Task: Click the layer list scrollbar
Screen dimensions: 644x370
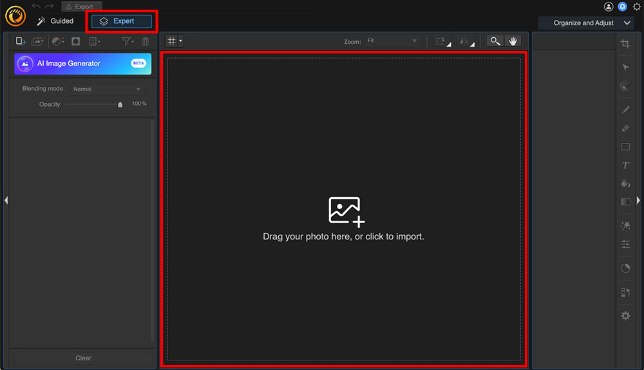Action: [153, 231]
